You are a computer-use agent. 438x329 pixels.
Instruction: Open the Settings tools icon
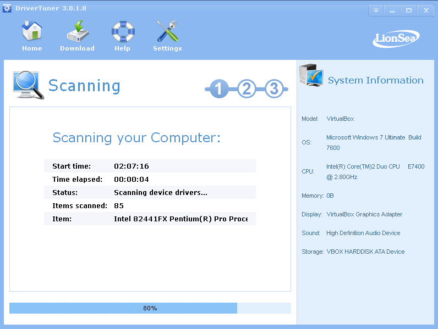[x=167, y=31]
